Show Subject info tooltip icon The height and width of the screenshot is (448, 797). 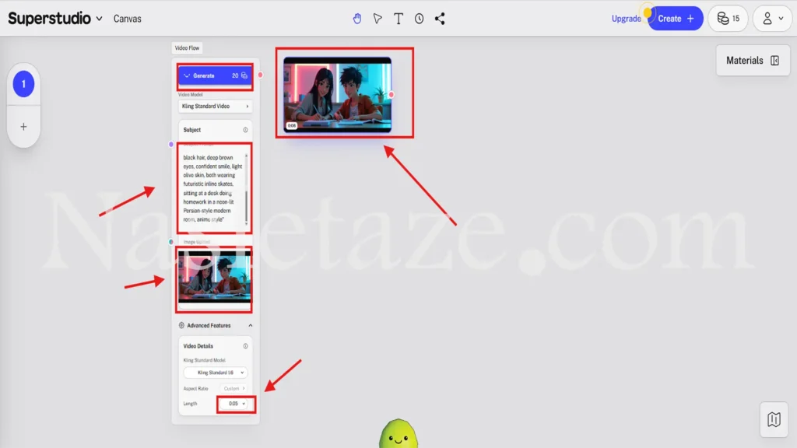click(x=245, y=130)
